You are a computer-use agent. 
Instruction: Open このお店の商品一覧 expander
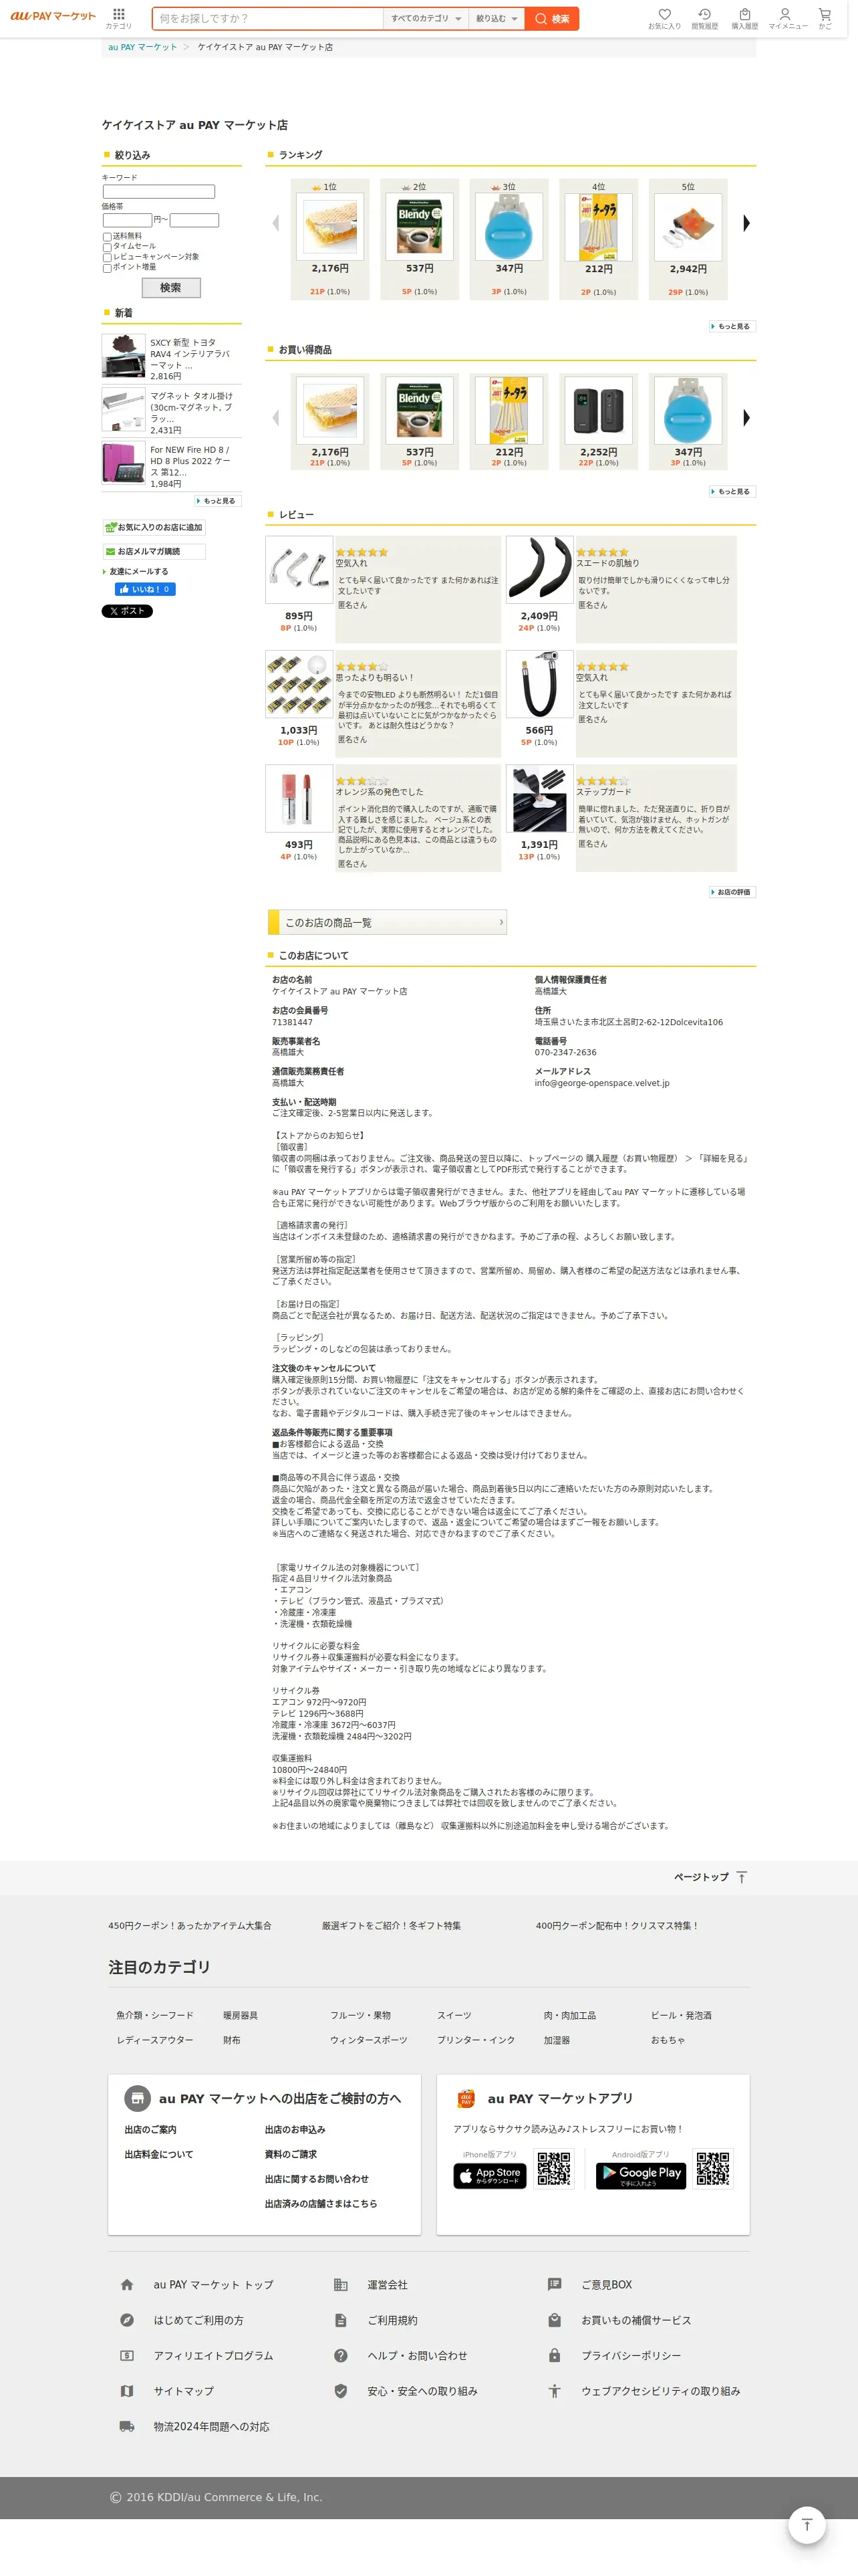pyautogui.click(x=388, y=922)
